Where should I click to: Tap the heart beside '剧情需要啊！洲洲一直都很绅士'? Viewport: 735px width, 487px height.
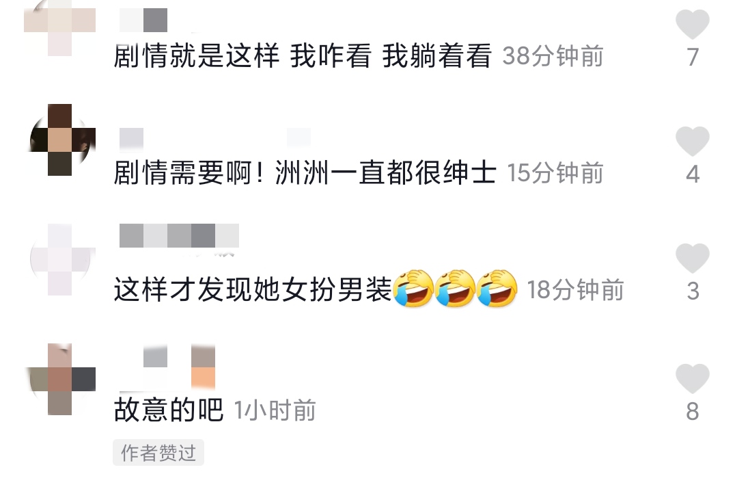click(x=693, y=141)
